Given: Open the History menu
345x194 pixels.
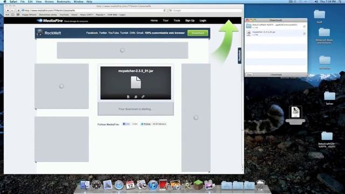Looking at the screenshot, I should point(49,2).
